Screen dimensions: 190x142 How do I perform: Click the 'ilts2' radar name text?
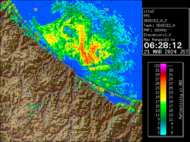149,11
